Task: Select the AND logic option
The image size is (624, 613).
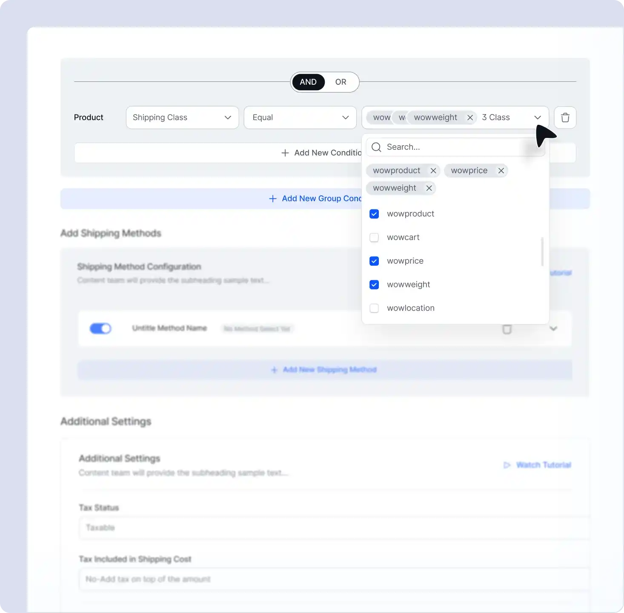Action: 308,82
